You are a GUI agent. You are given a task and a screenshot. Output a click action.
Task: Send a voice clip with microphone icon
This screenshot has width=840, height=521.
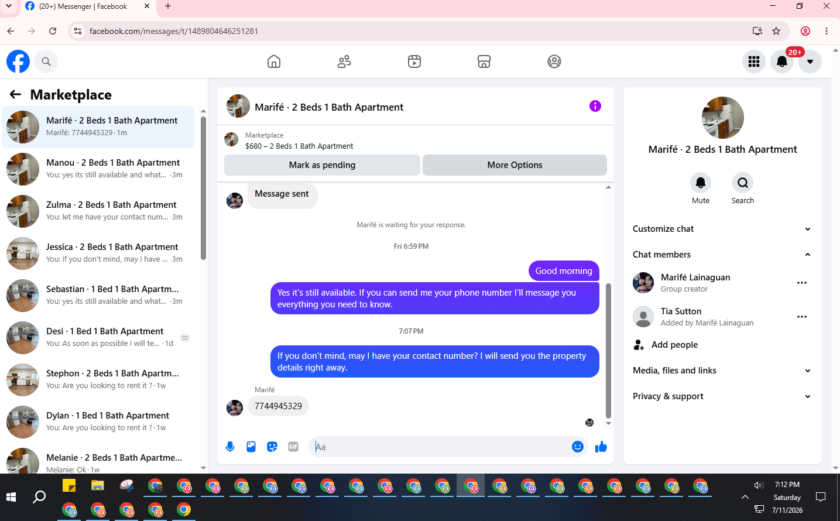coord(230,447)
